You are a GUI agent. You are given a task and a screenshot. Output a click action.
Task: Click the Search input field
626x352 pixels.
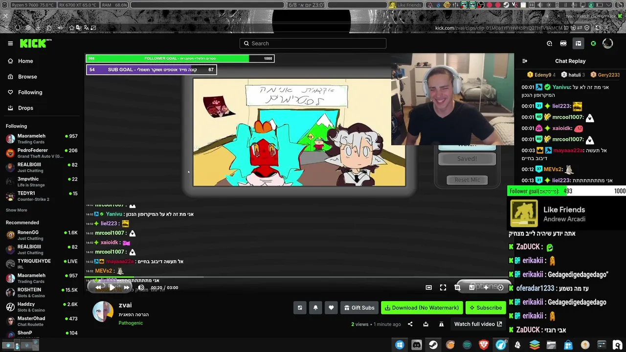(313, 44)
